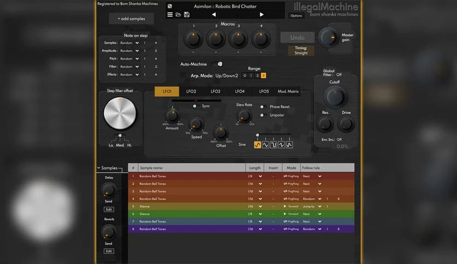Switch to the LFO3 tab
Screen dimensions: 457x264
[215, 91]
